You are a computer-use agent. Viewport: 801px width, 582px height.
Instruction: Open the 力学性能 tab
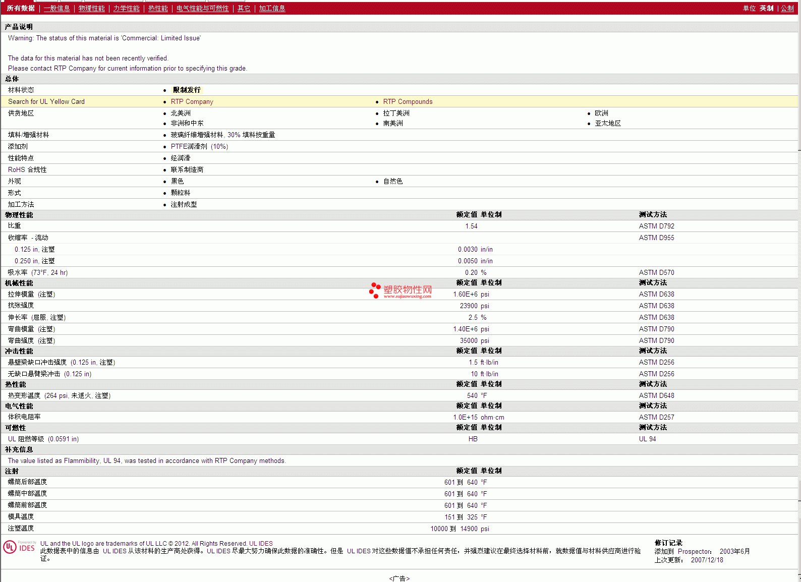pyautogui.click(x=126, y=9)
